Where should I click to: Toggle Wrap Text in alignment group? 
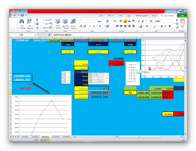107,21
